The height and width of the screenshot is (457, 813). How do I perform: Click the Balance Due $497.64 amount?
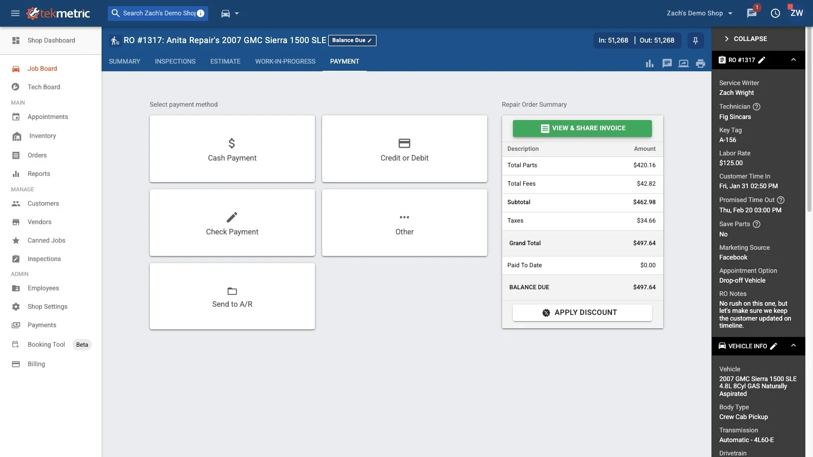pos(644,288)
